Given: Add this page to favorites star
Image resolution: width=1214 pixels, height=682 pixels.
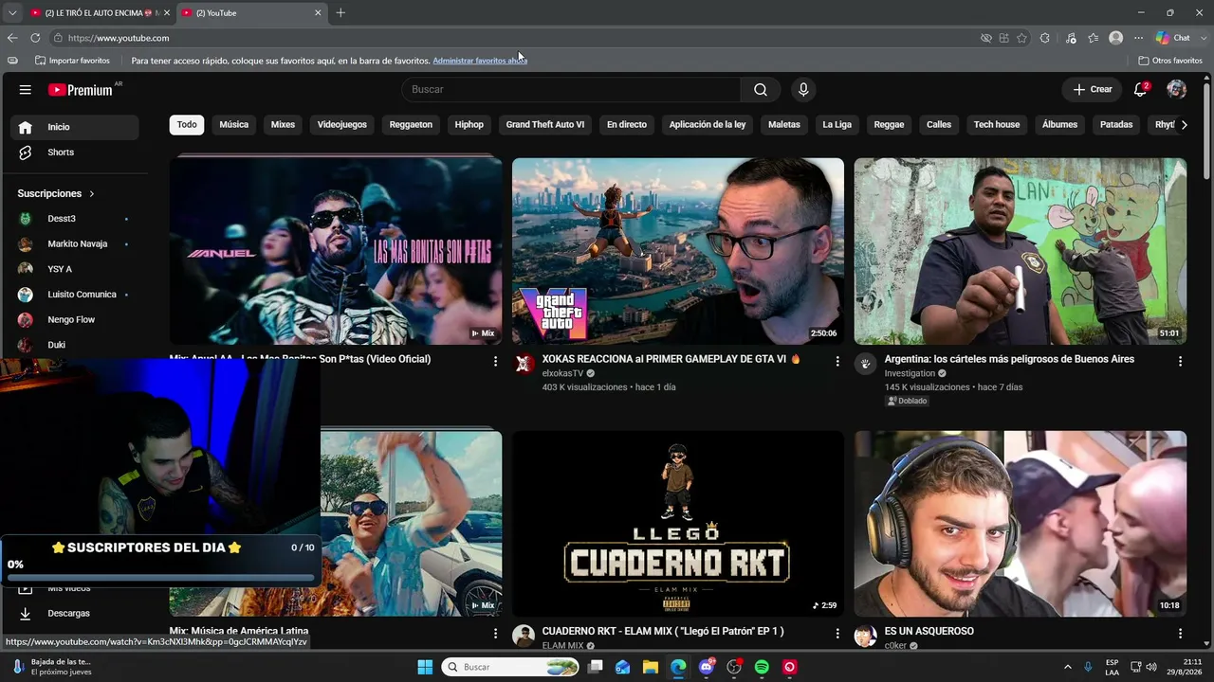Looking at the screenshot, I should point(1021,38).
